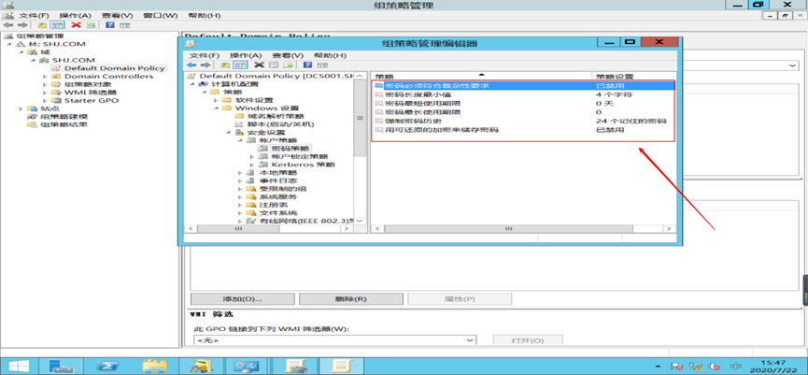
Task: Click the red delete X in the 组策略管理 toolbar
Action: coord(77,24)
